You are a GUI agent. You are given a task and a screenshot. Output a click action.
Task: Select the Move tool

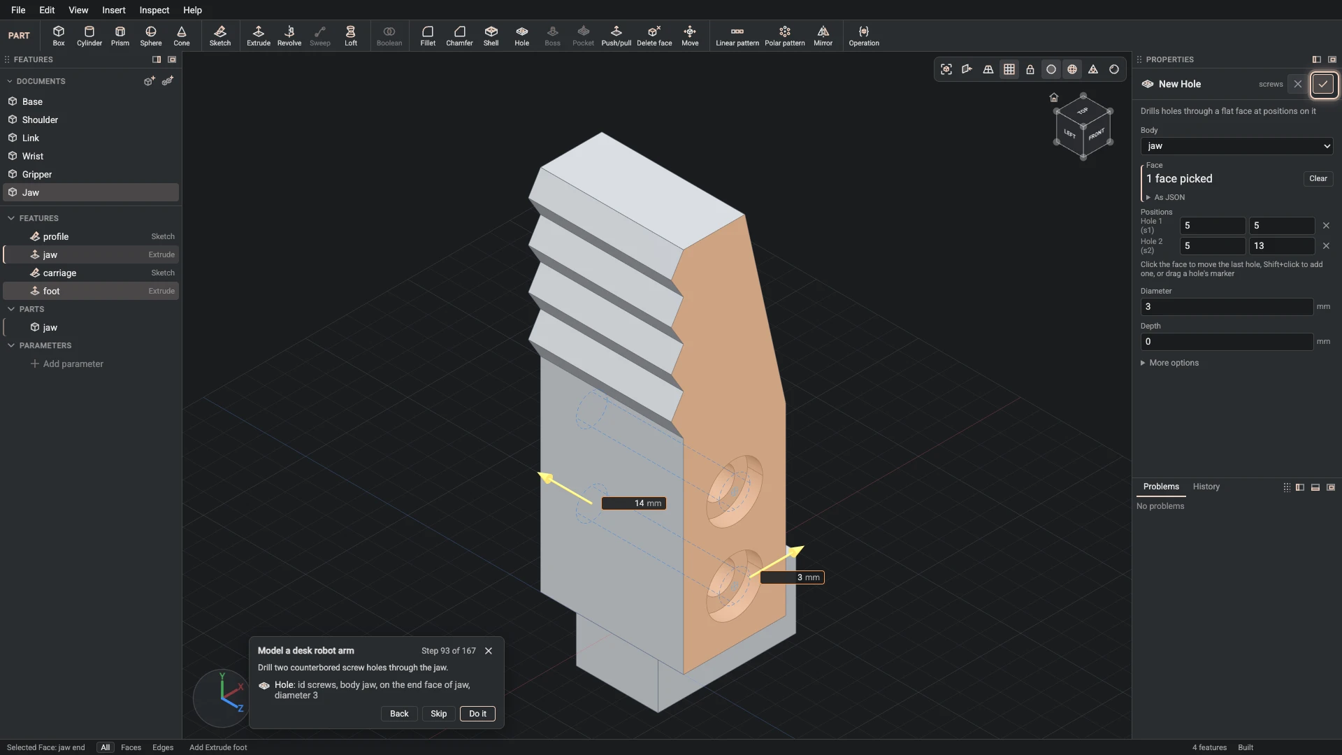pos(690,36)
